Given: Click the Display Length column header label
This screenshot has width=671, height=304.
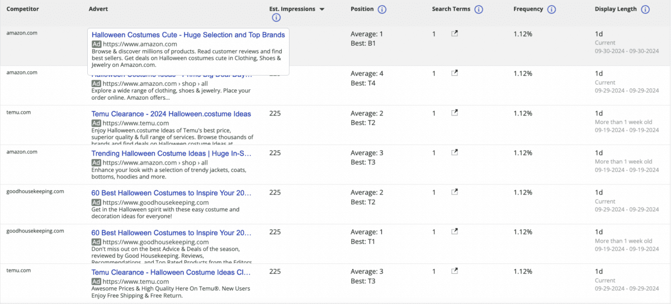Looking at the screenshot, I should click(x=616, y=9).
